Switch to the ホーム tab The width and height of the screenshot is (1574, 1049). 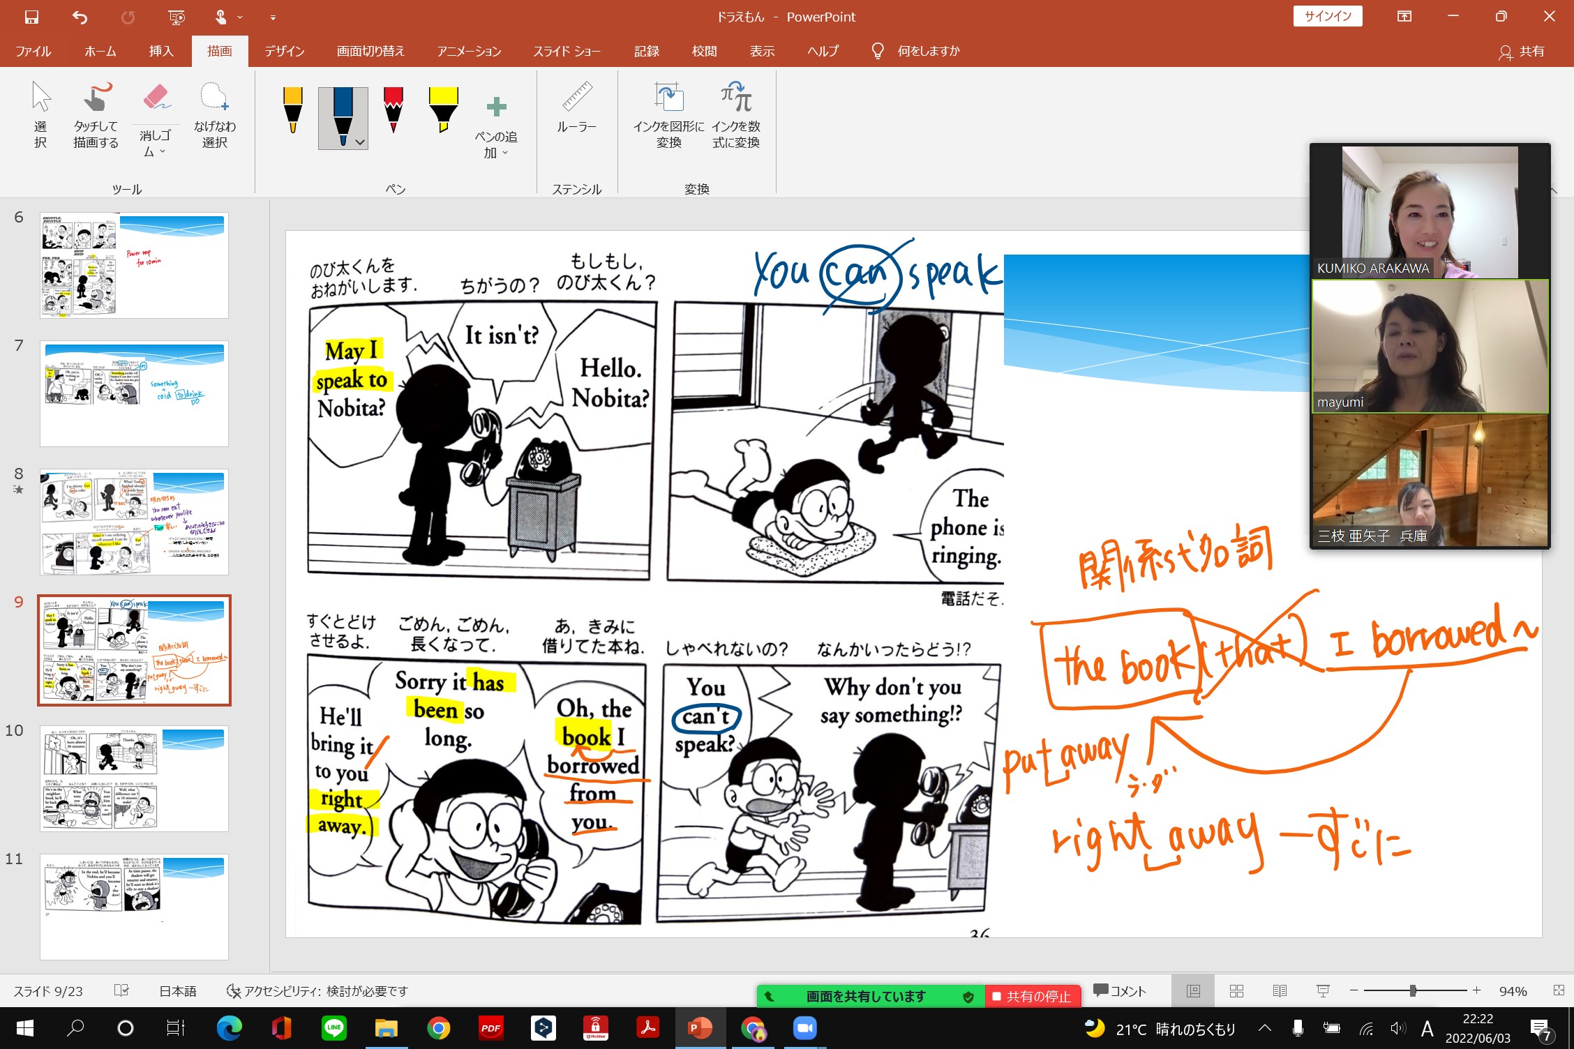[100, 51]
